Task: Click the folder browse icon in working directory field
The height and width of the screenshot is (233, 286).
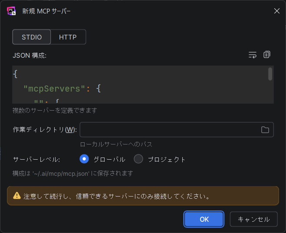Action: click(265, 130)
